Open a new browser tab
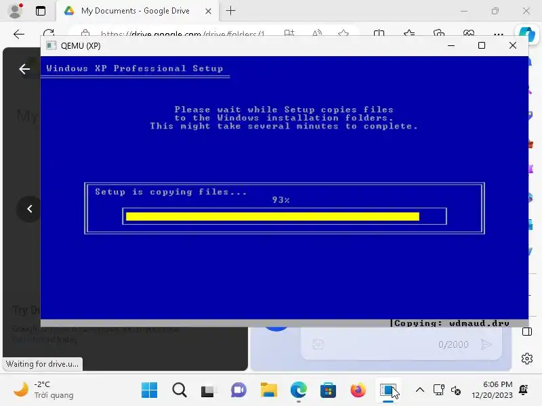Screen dimensions: 542x406 230,11
